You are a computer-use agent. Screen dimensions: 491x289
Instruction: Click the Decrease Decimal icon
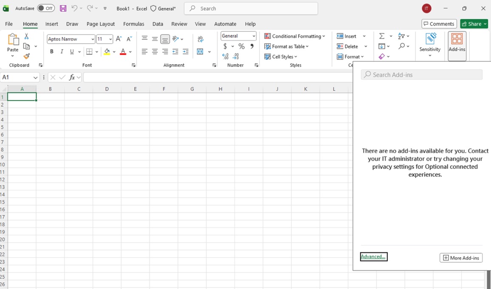[x=236, y=57]
